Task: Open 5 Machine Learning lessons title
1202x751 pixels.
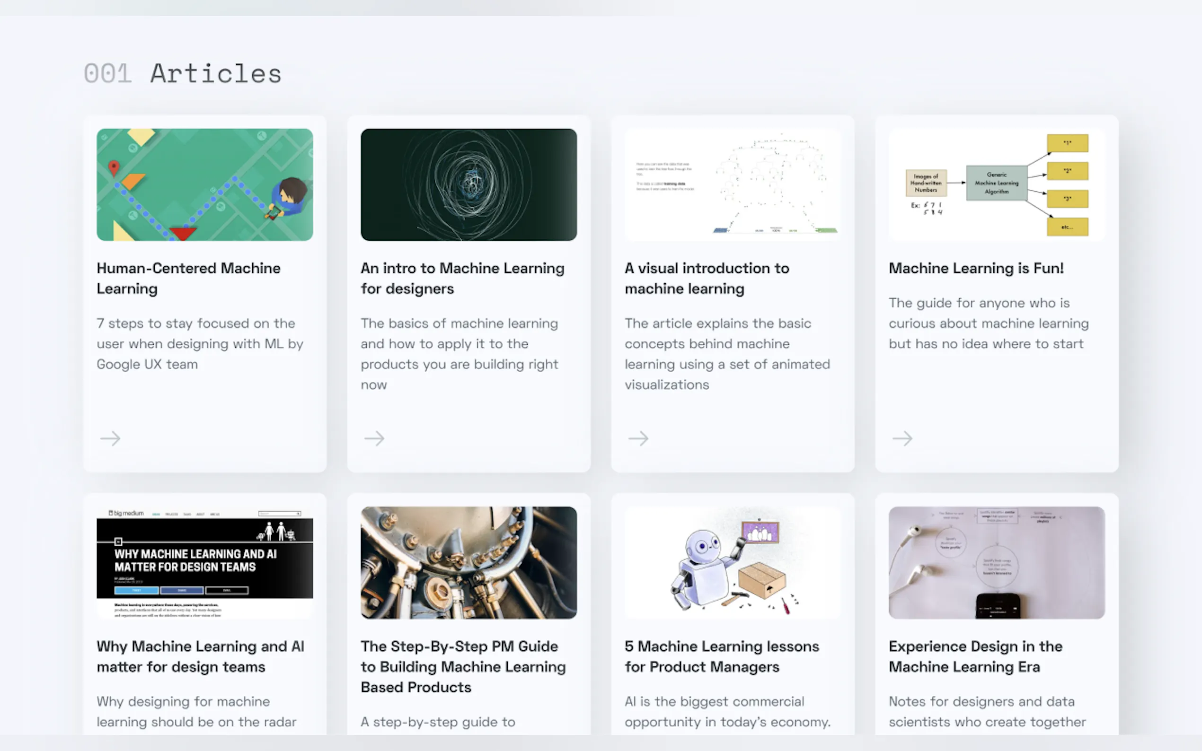Action: point(722,656)
